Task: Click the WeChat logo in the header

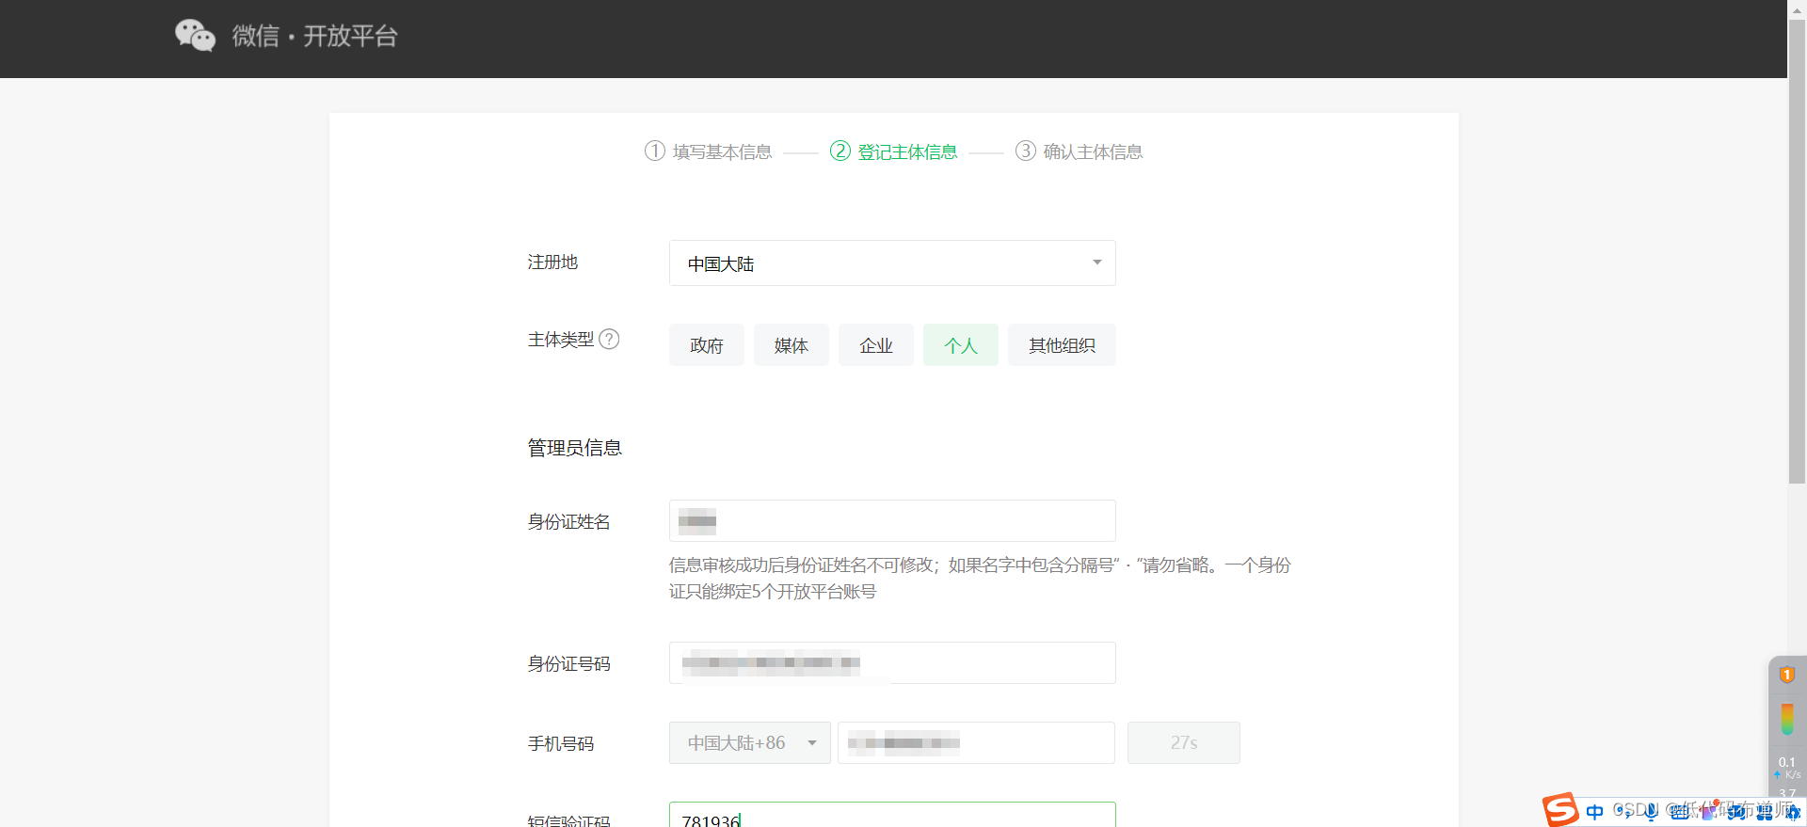Action: (x=195, y=36)
